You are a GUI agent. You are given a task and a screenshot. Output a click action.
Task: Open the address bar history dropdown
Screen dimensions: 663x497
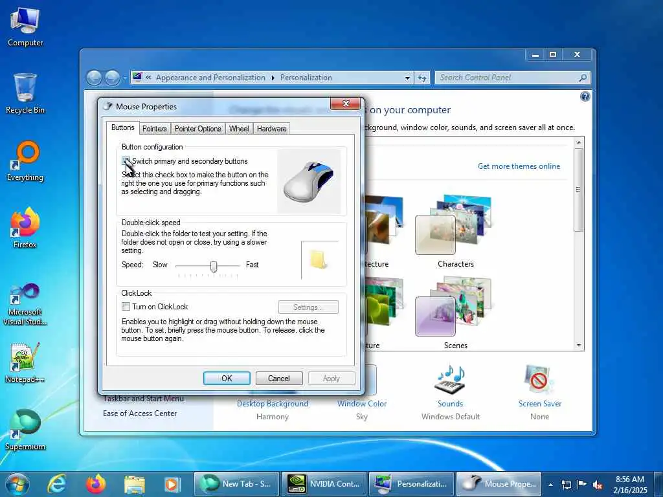407,78
